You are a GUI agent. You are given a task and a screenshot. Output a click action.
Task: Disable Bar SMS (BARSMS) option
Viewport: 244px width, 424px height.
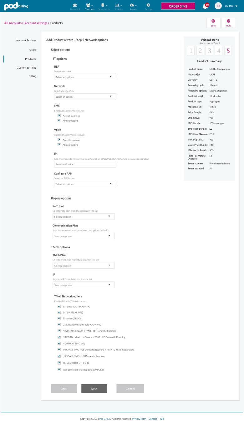coord(59,312)
